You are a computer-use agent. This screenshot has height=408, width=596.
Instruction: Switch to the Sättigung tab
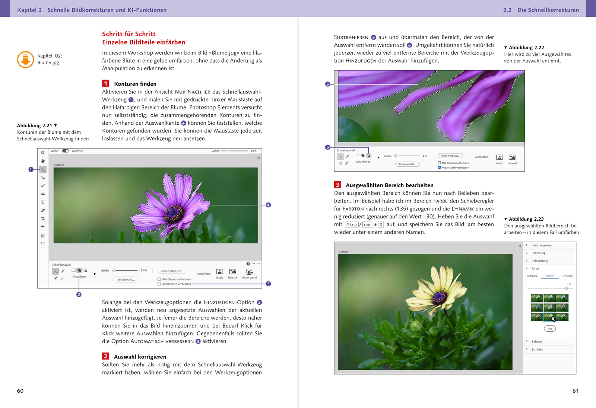(532, 276)
